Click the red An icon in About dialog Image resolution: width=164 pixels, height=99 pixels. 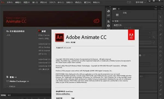pos(60,37)
